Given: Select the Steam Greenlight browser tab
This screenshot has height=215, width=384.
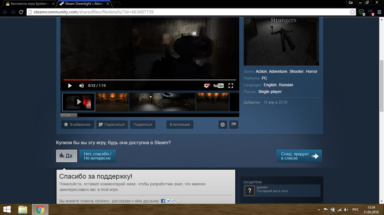Looking at the screenshot, I should tap(84, 4).
